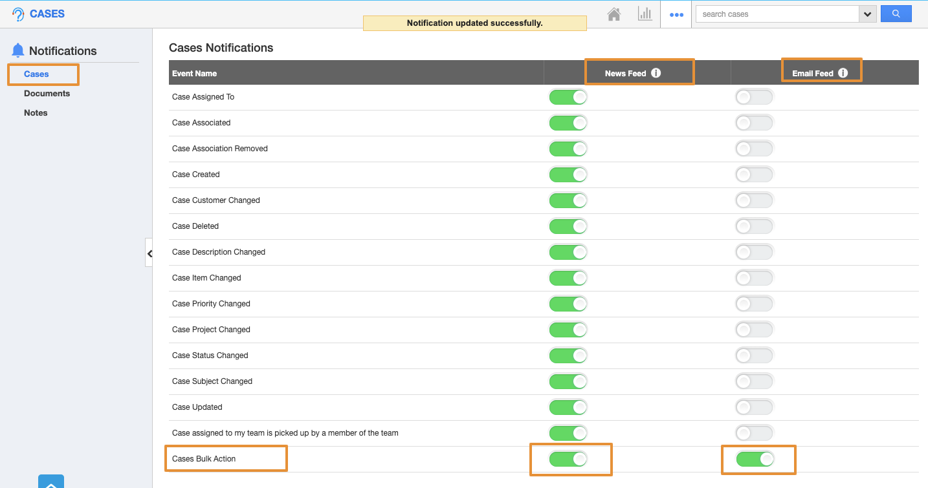This screenshot has height=488, width=928.
Task: Click the Notifications bell icon
Action: click(18, 50)
